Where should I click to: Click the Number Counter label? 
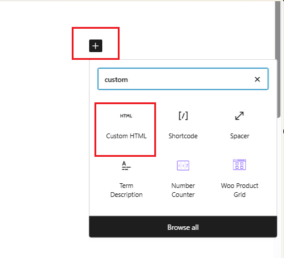183,190
